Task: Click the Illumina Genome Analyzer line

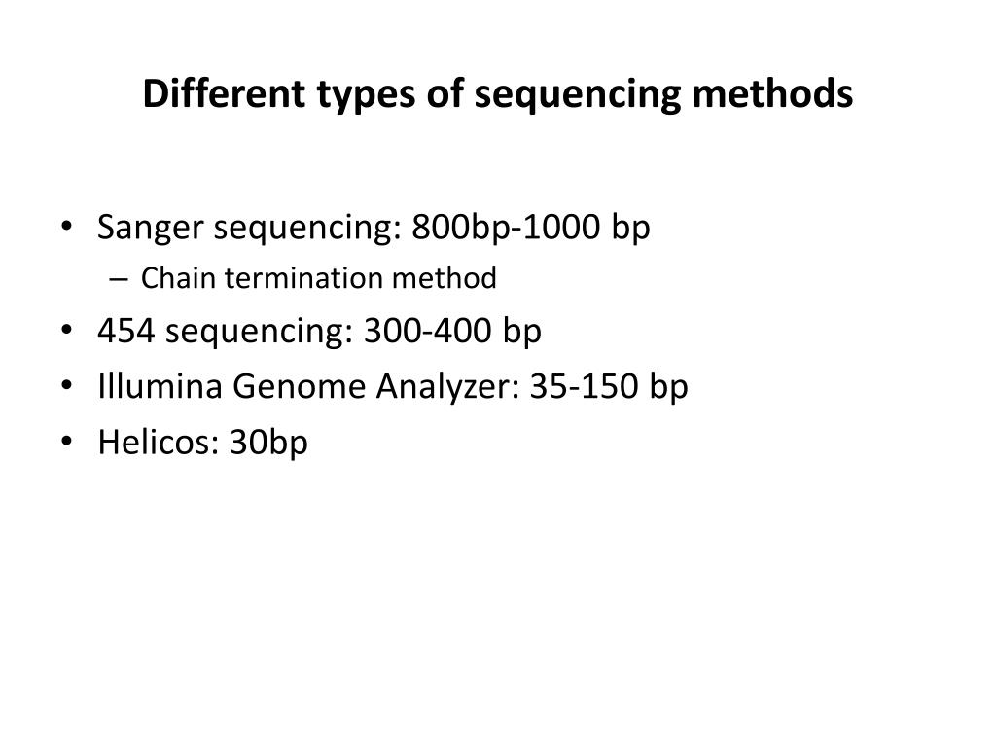Action: [393, 386]
